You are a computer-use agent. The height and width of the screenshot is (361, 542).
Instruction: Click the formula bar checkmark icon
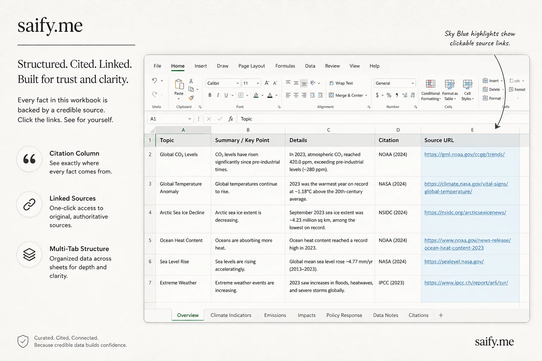(220, 119)
